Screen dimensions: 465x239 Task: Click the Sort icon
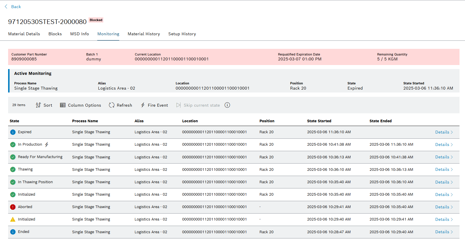pyautogui.click(x=38, y=105)
